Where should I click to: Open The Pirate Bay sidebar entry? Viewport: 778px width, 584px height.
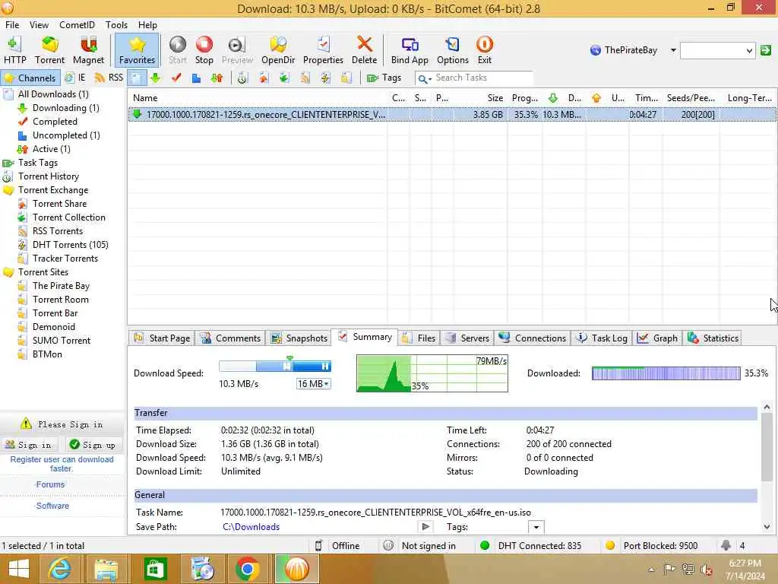point(61,286)
